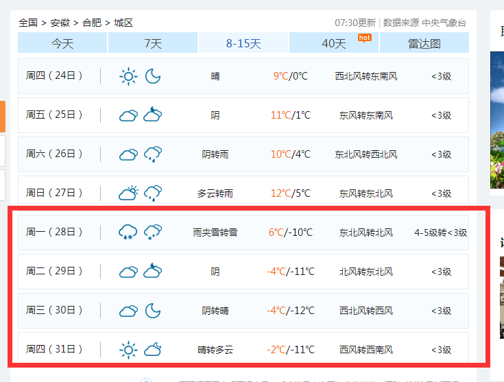Screen dimensions: 504x382
Task: Select the 周日（27日） date label
Action: 54,193
